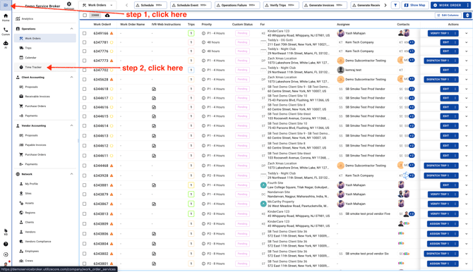The width and height of the screenshot is (473, 272).
Task: Expand row details for order 6349166
Action: click(467, 33)
